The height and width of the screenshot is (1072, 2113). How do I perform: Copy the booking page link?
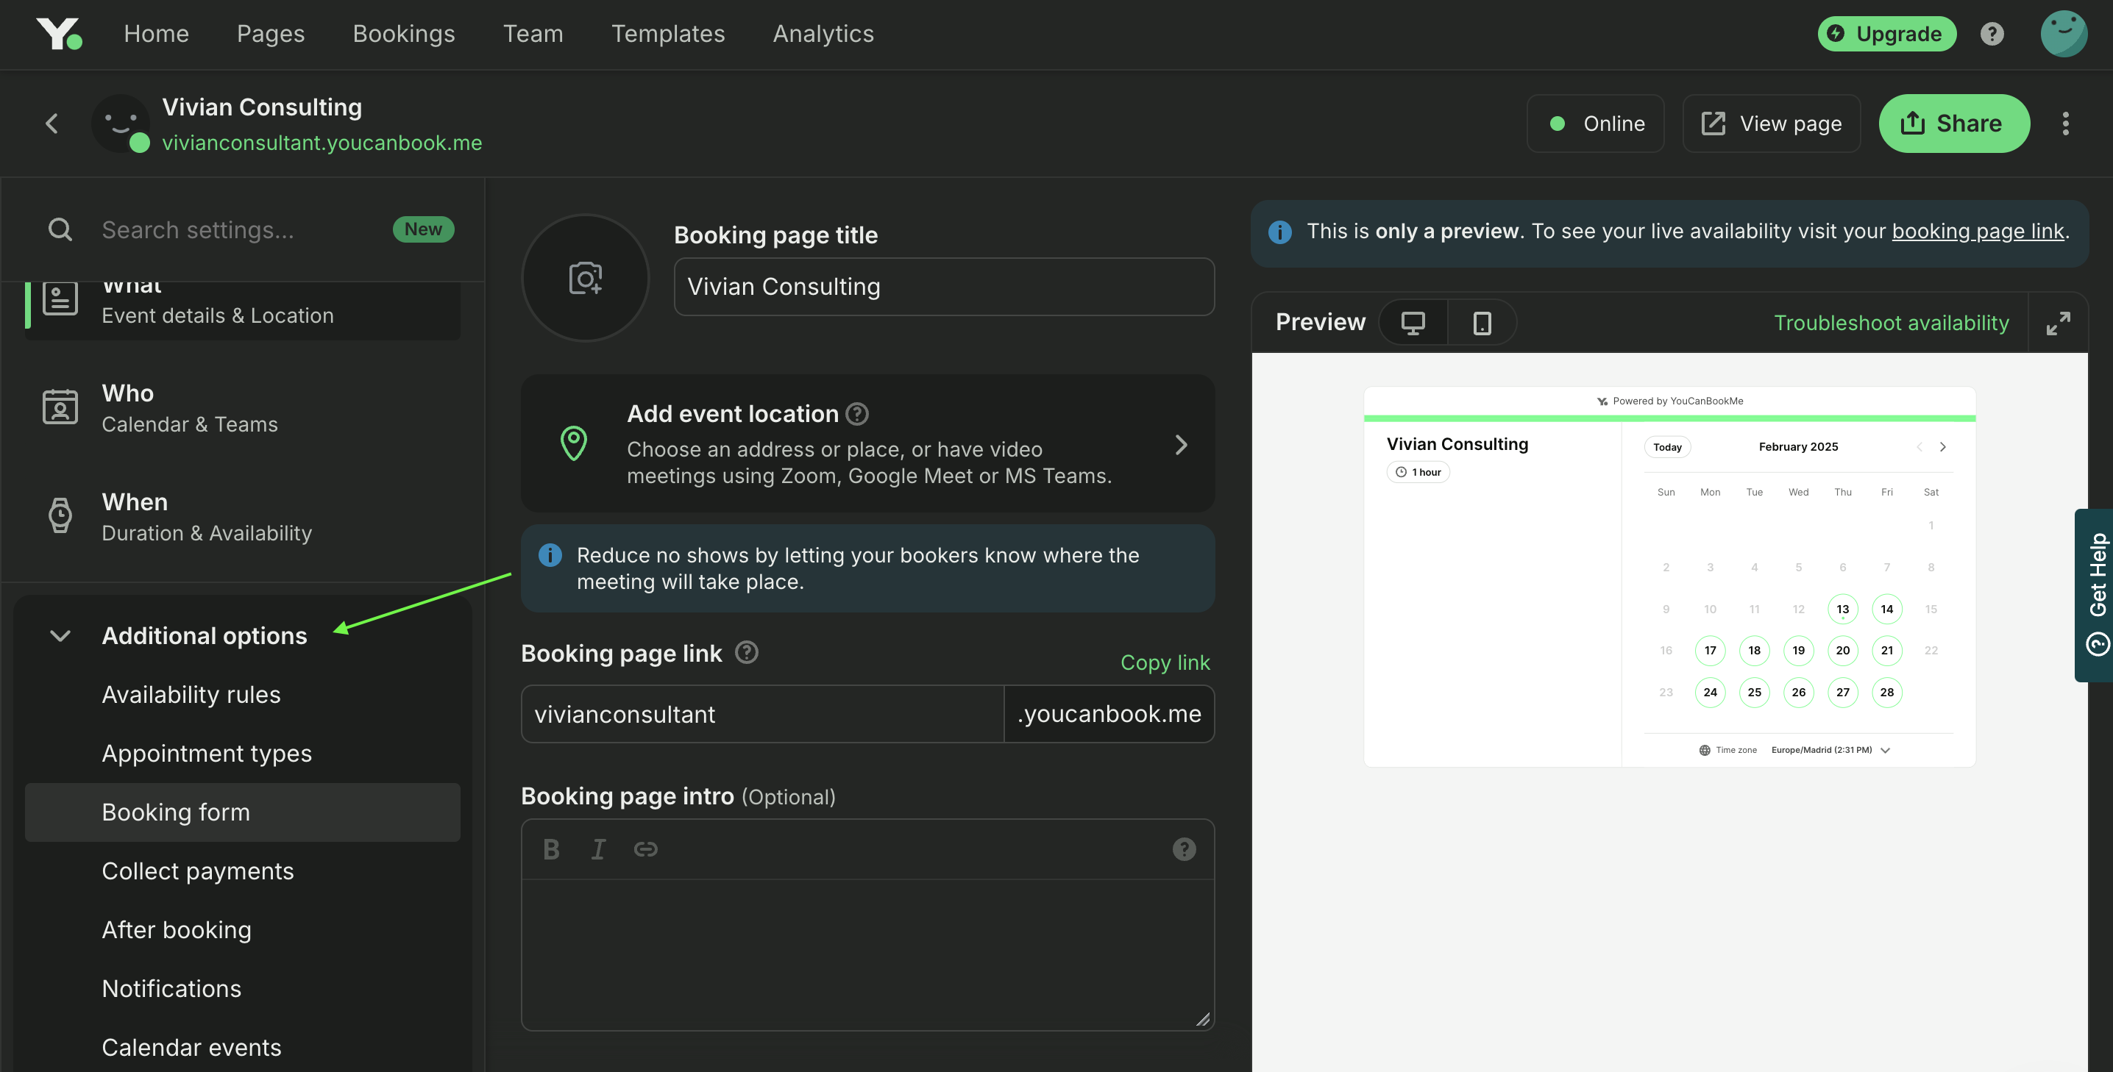[x=1165, y=662]
